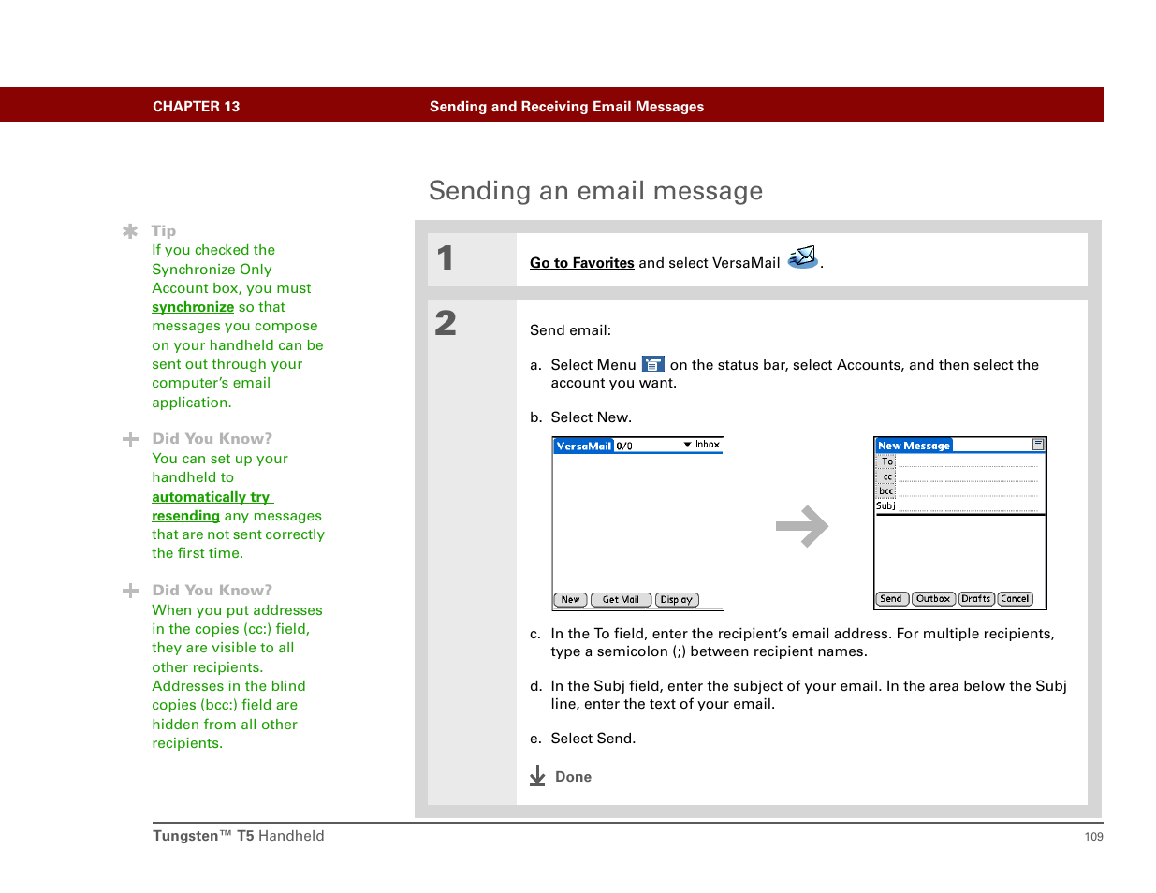Click the page number 109

tap(1093, 837)
